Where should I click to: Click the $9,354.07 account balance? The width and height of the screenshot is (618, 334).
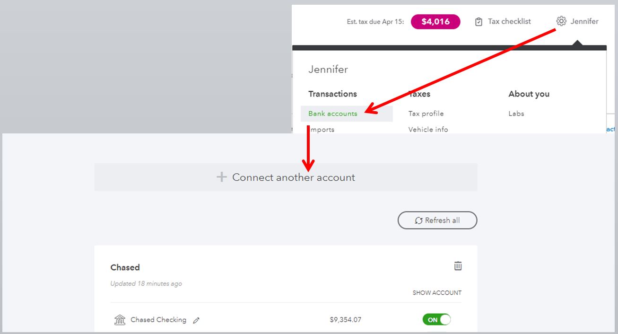345,320
